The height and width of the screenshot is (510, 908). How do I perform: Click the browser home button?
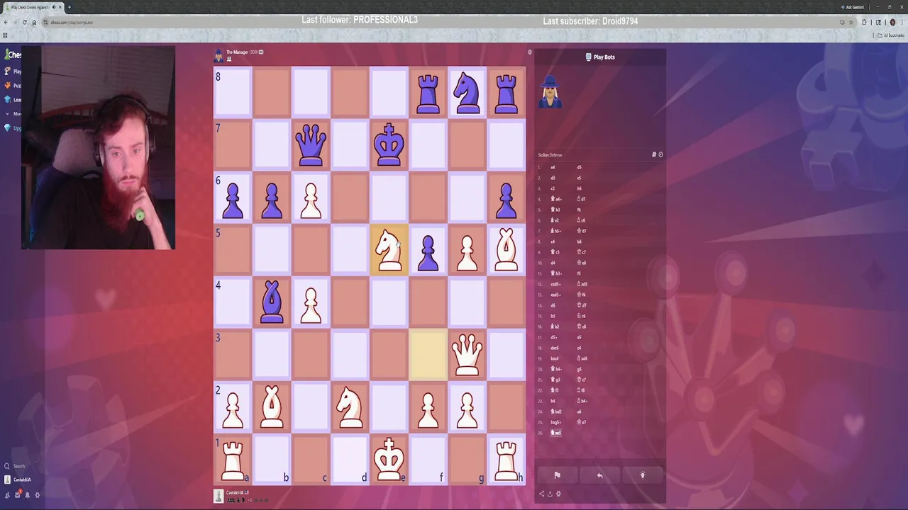33,22
